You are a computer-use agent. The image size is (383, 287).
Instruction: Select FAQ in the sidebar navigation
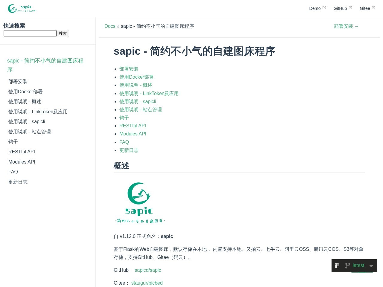[x=13, y=172]
